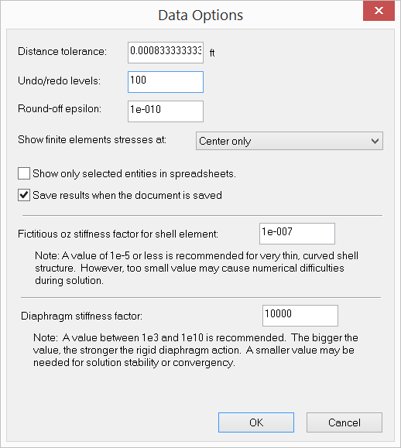
Task: Click the Undo/redo levels label
Action: point(59,81)
